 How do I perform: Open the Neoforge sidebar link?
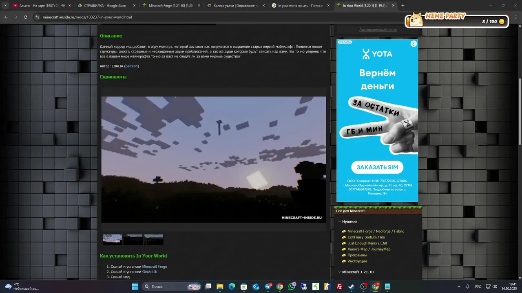pos(383,231)
